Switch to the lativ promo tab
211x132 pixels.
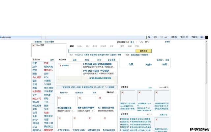[x=150, y=87]
